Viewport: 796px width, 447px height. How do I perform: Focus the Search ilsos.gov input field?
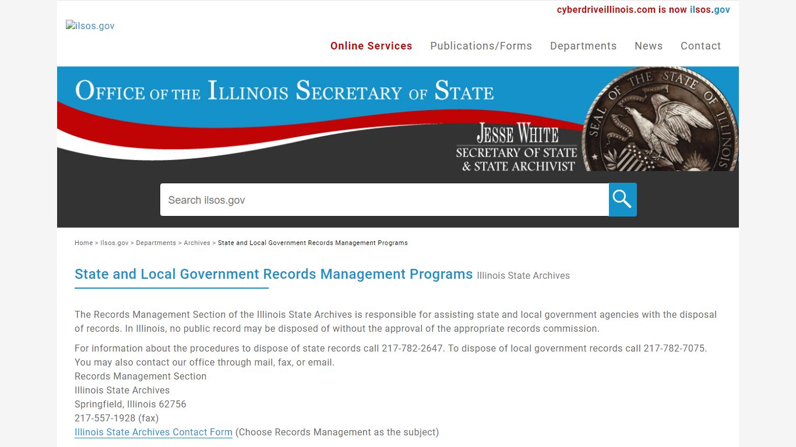[x=385, y=200]
